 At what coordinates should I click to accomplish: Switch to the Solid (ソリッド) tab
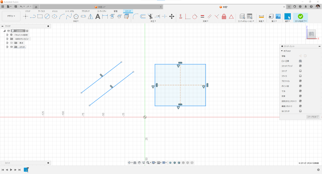(x=28, y=11)
